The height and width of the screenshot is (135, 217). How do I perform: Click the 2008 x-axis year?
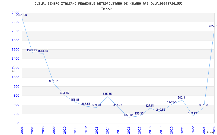(x=43, y=130)
